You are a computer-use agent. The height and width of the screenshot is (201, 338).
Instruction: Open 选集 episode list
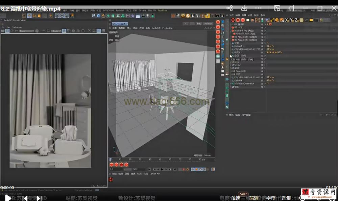coord(286,198)
